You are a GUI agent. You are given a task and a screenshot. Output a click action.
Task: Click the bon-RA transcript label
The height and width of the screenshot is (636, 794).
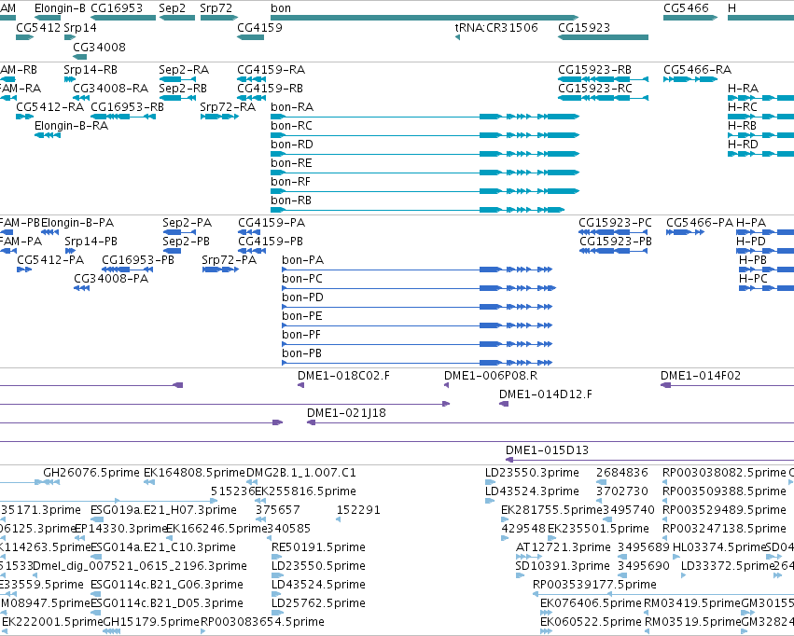pyautogui.click(x=292, y=106)
